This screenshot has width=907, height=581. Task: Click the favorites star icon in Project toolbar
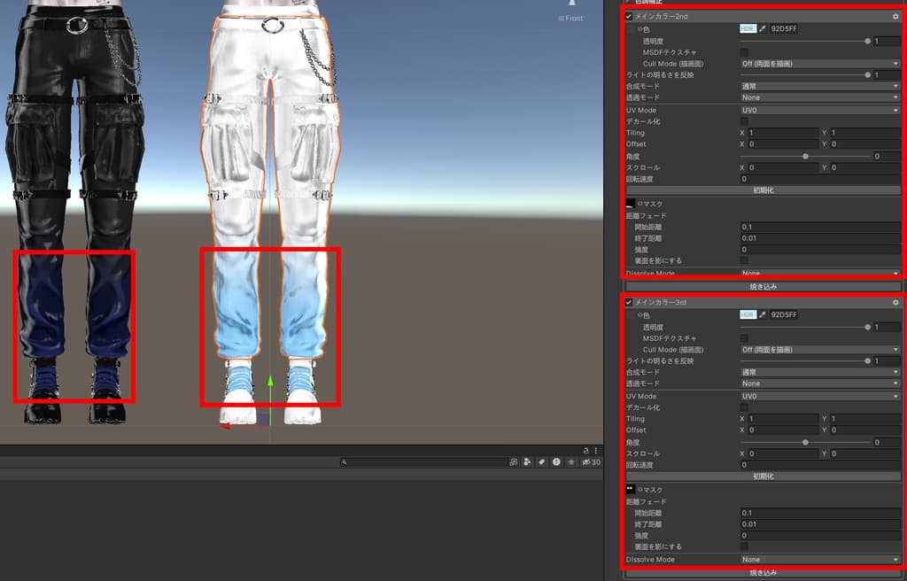pyautogui.click(x=571, y=461)
